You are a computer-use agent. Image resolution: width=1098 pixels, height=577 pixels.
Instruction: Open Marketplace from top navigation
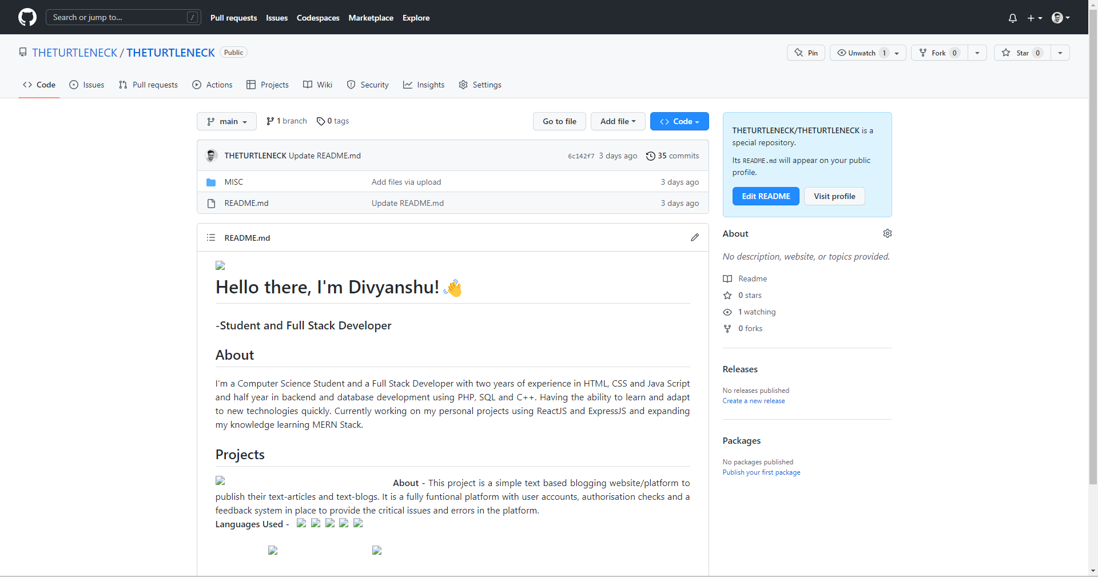pos(371,18)
